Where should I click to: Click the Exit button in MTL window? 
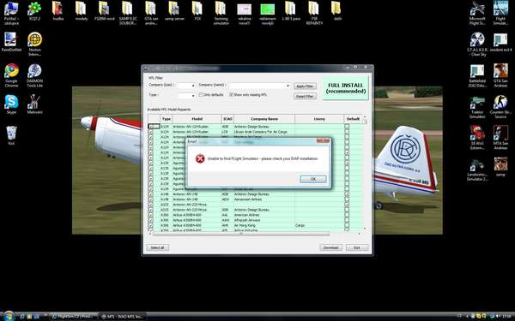coord(357,247)
